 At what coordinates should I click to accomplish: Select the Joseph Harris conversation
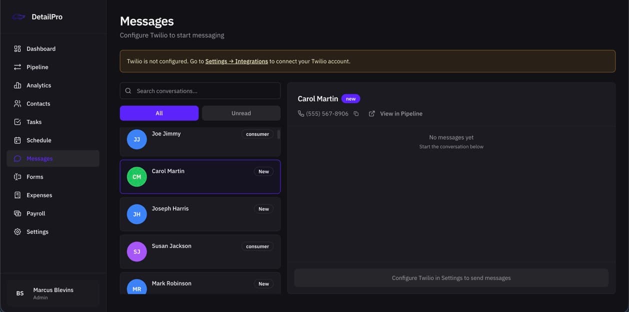(200, 213)
